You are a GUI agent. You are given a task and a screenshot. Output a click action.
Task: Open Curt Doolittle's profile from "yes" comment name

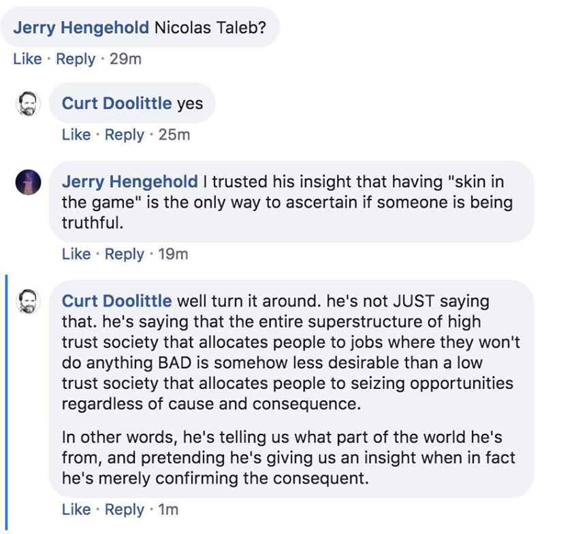(116, 104)
